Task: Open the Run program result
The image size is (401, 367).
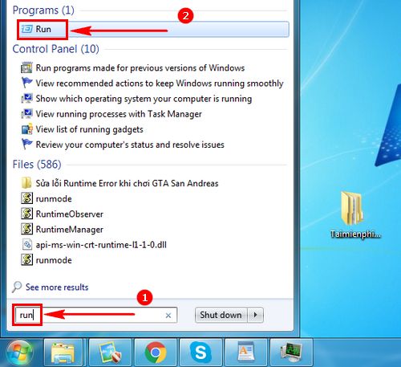Action: click(x=153, y=29)
